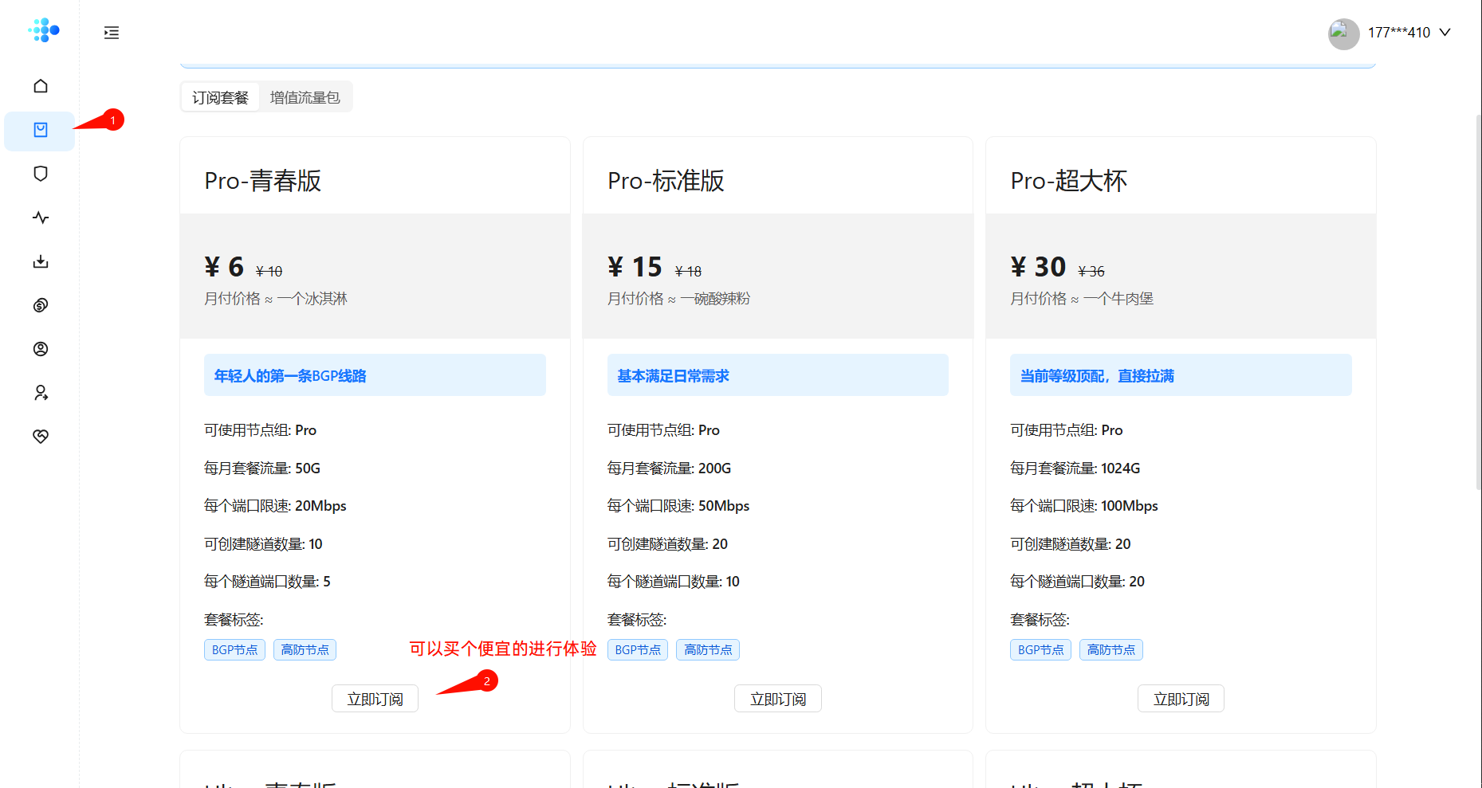Click the home icon in sidebar
This screenshot has width=1482, height=788.
41,86
